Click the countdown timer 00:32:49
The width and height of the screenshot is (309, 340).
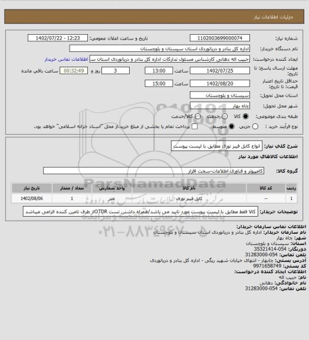point(74,71)
